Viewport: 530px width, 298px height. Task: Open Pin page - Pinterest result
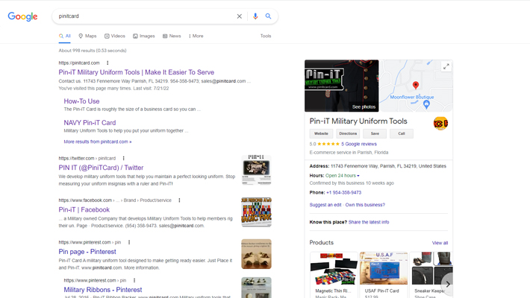click(87, 252)
